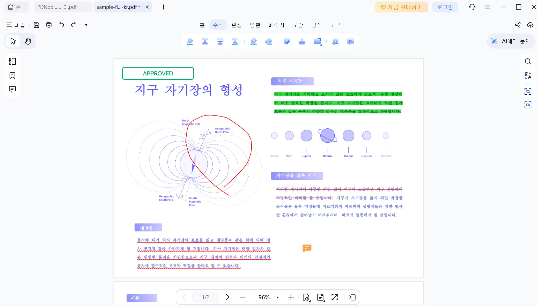Switch to the 페이지 ribbon tab
Screen dimensions: 537x307
tap(276, 25)
